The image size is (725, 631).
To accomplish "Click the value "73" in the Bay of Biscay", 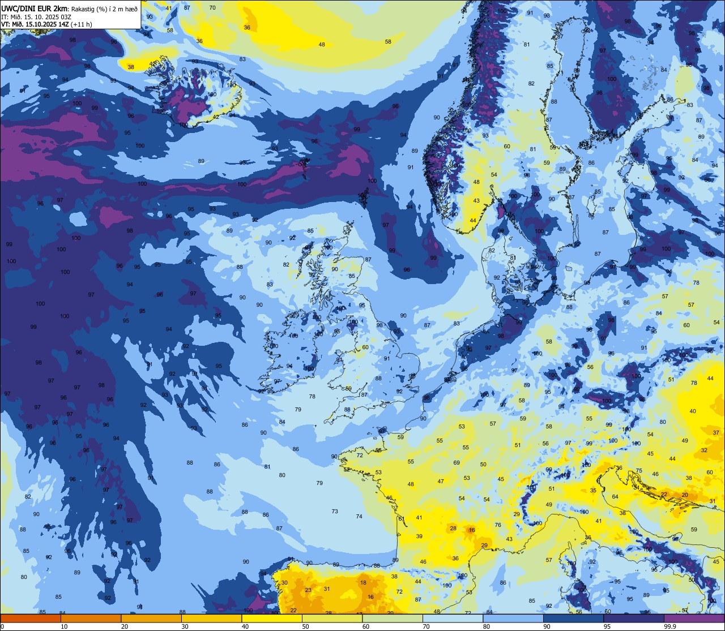I will [x=335, y=512].
